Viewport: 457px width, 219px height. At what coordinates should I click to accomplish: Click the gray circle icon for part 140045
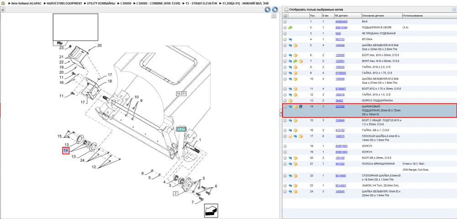tap(285, 192)
